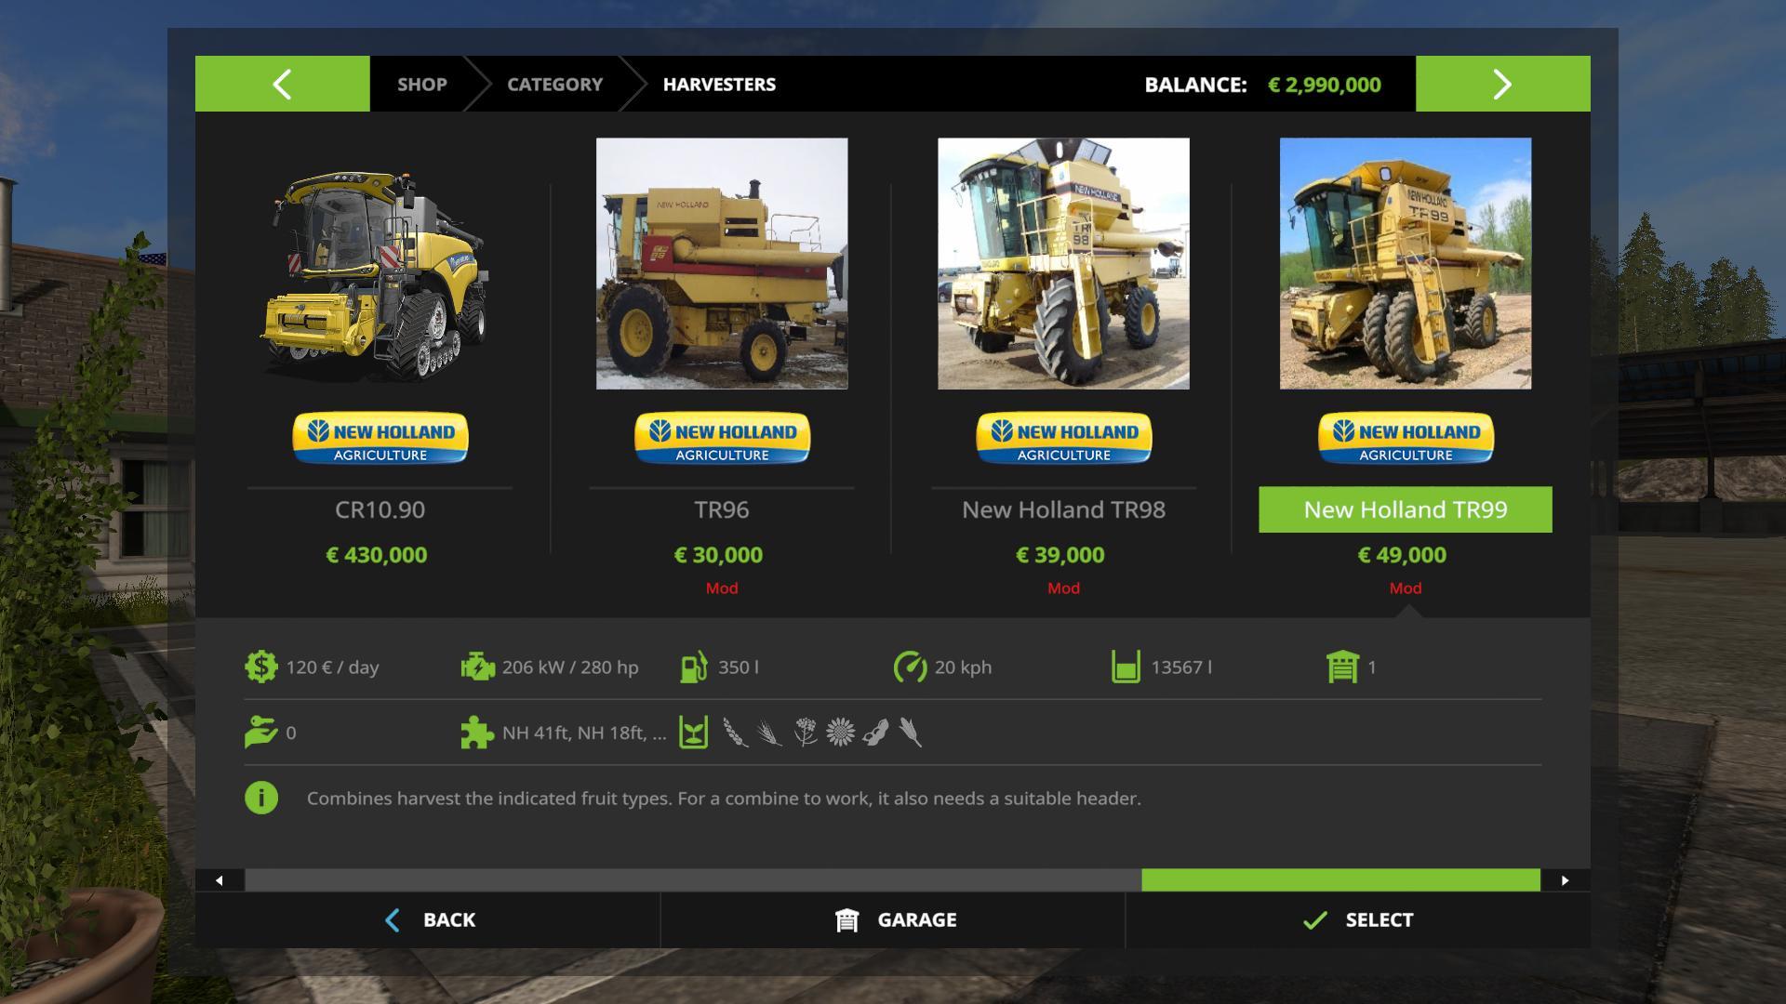The height and width of the screenshot is (1004, 1786).
Task: Click the sunflower crop type icon
Action: 840,733
